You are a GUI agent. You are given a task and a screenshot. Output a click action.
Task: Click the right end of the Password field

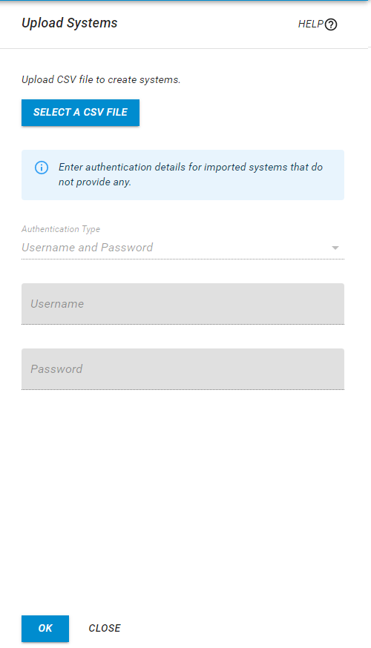331,369
